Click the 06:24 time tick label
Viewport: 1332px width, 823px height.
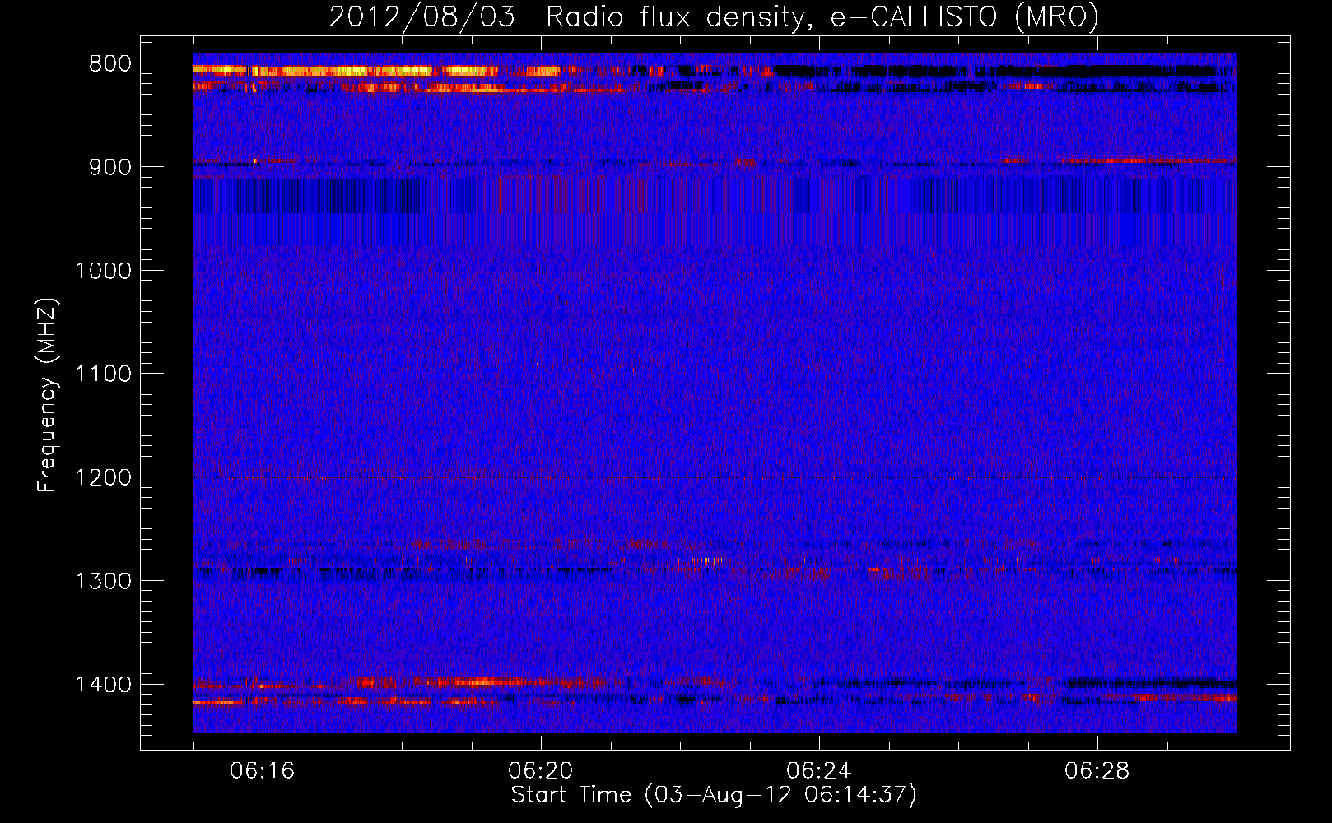click(819, 771)
